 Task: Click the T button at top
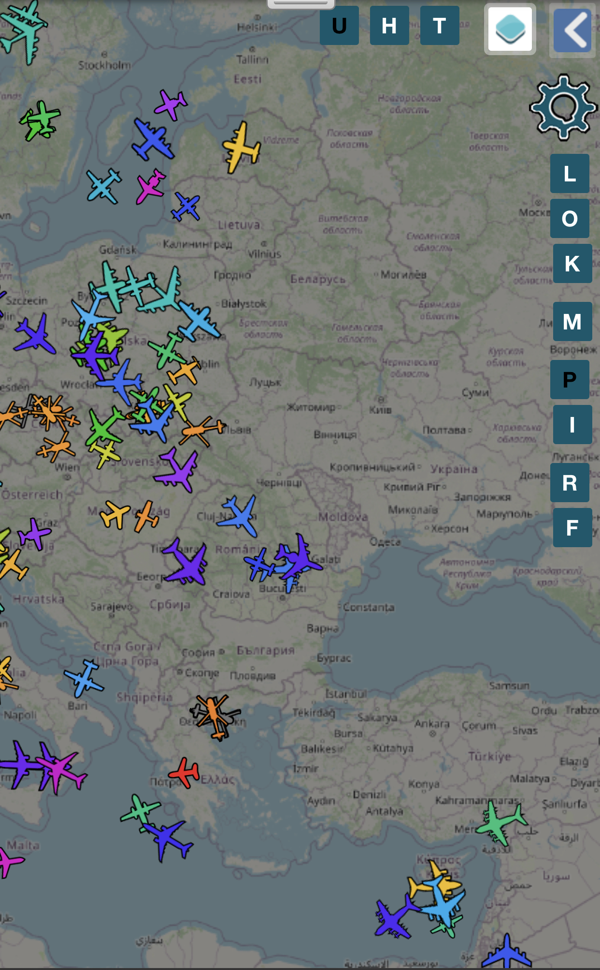[440, 26]
